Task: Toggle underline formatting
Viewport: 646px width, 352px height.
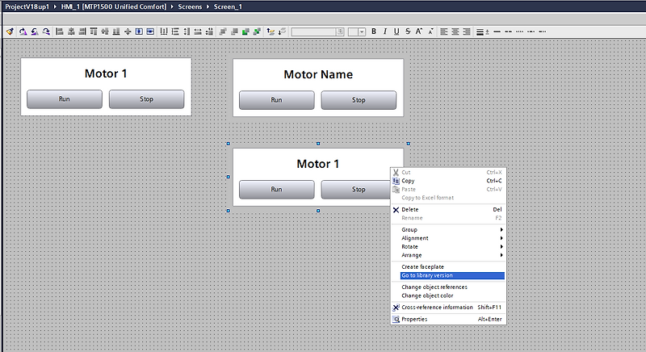Action: pos(396,31)
